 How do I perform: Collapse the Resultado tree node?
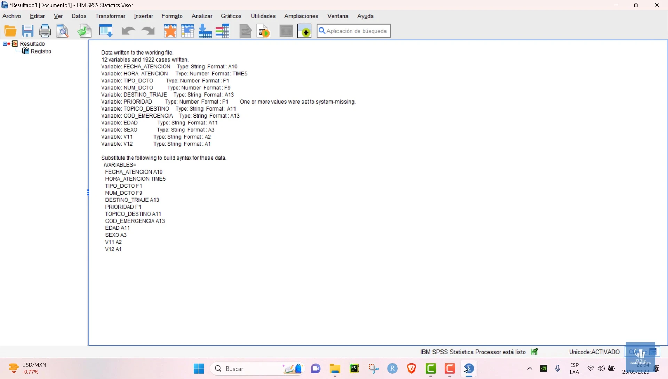5,44
